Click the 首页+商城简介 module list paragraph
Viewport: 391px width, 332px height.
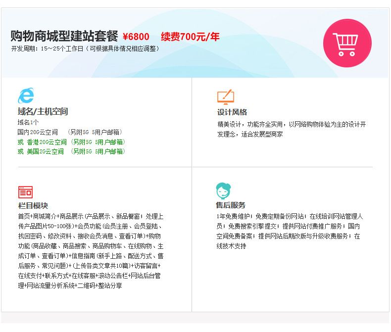(x=91, y=251)
